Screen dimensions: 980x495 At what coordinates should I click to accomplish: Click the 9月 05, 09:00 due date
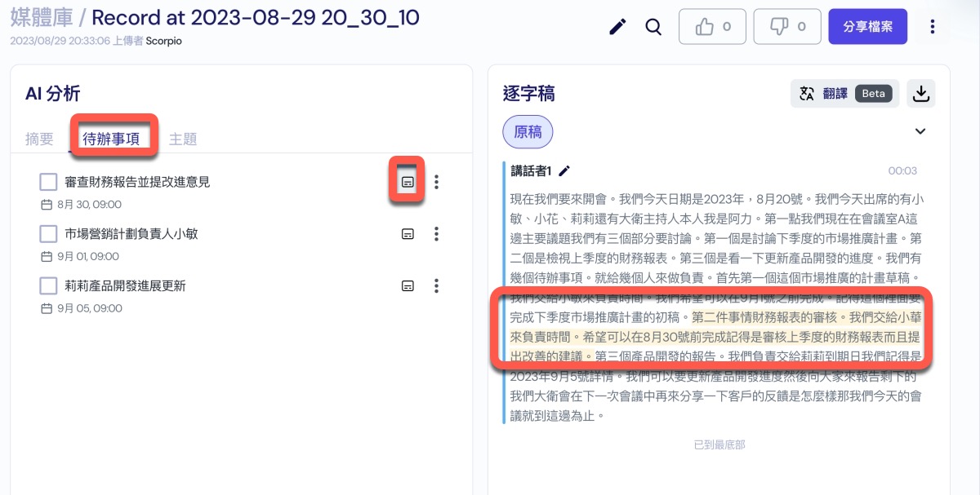[90, 309]
